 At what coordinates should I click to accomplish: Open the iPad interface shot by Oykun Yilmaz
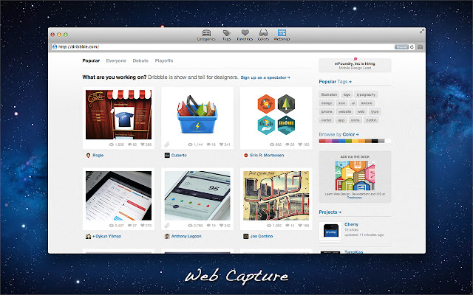click(x=118, y=195)
